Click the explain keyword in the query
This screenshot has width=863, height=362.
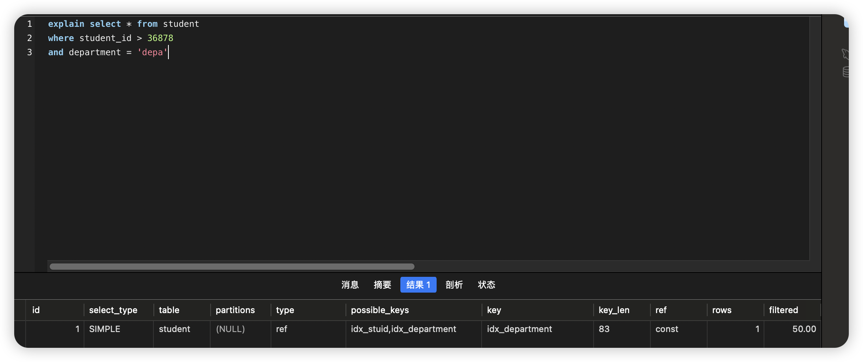(x=66, y=24)
